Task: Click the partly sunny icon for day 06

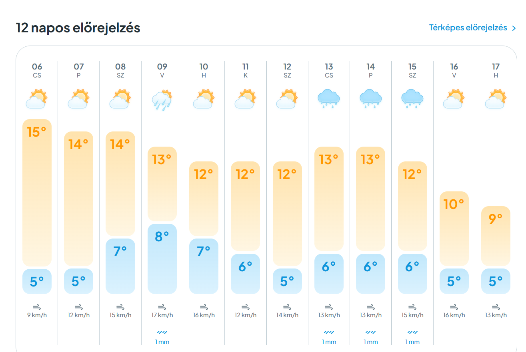Action: [x=37, y=99]
